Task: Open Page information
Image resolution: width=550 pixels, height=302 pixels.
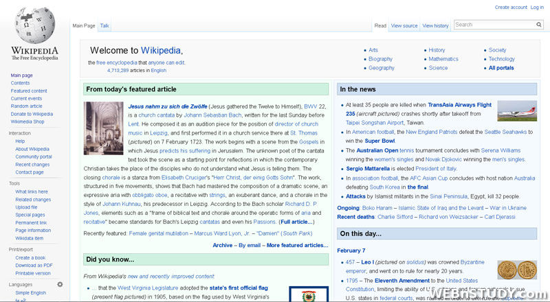Action: (33, 230)
